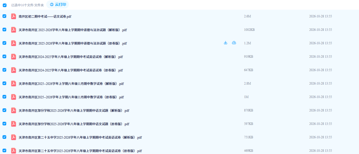Open 第二十五中学英语试卷（原卷版）.pdf file name
359x154 pixels.
[x=80, y=151]
